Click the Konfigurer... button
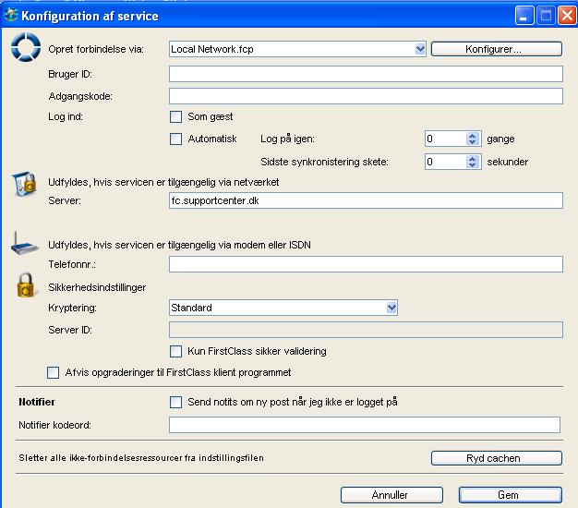The image size is (578, 508). 497,49
